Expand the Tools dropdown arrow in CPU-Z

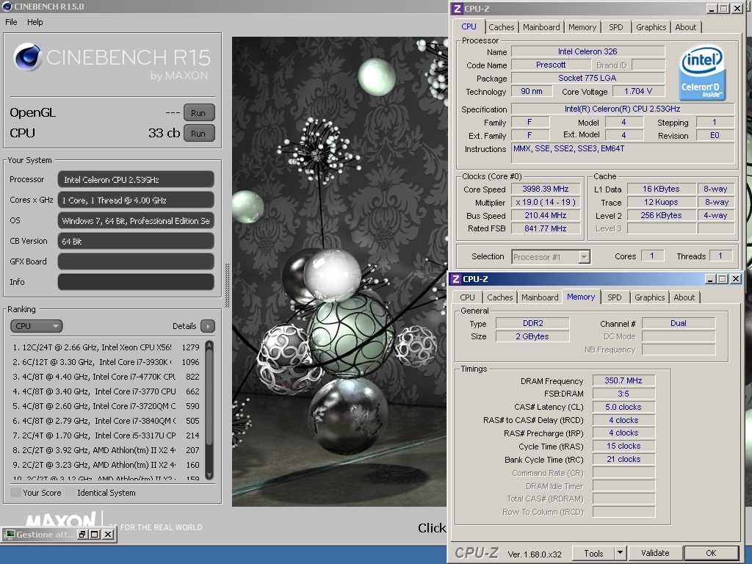620,553
